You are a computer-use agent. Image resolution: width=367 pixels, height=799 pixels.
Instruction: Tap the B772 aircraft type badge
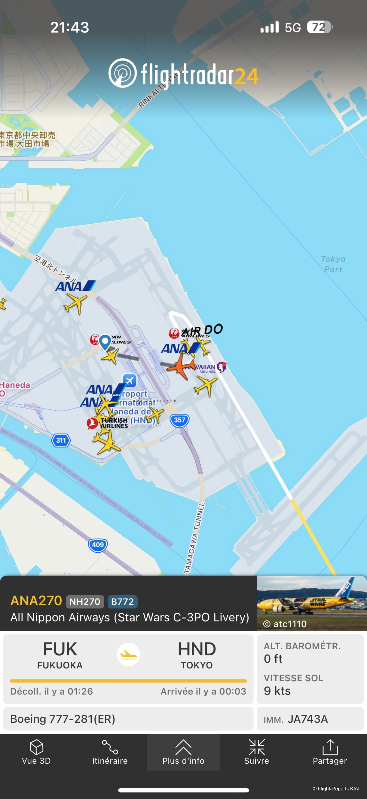[x=123, y=601]
